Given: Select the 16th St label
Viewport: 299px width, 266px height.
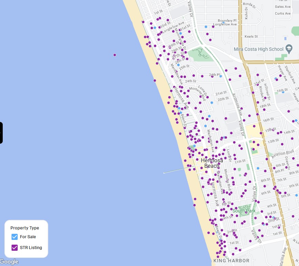Looking at the screenshot, I should [268, 120].
